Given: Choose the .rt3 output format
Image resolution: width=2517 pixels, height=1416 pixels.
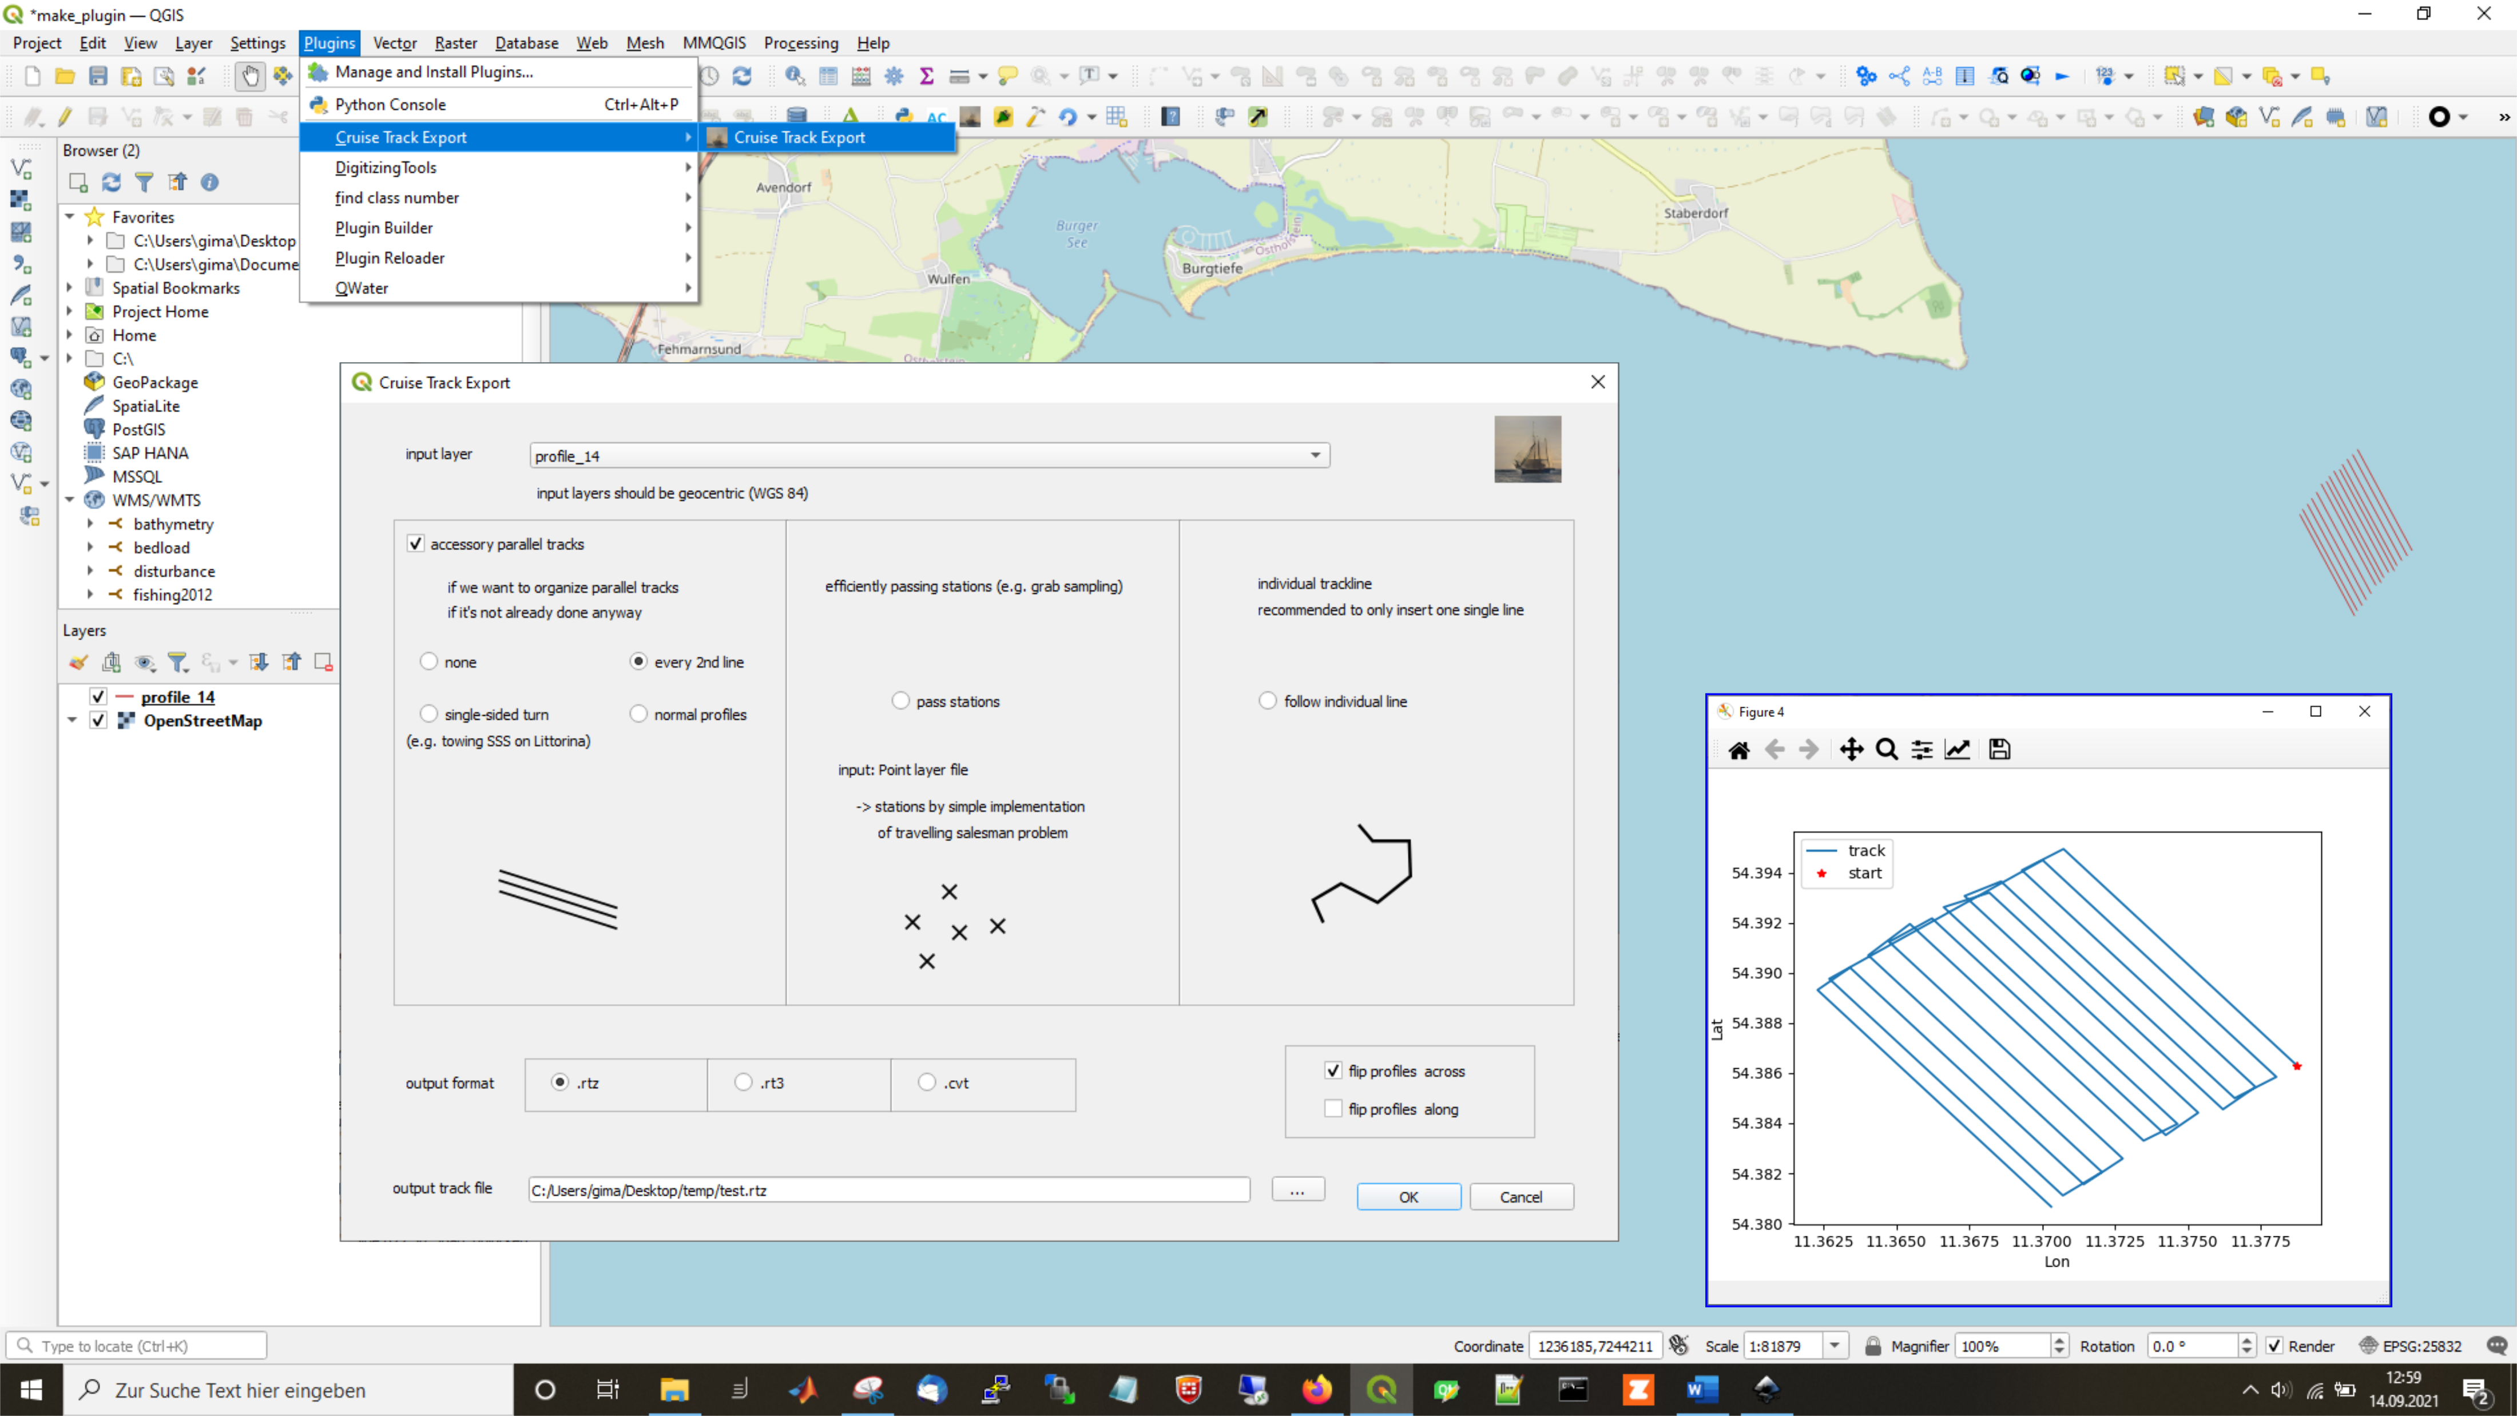Looking at the screenshot, I should [745, 1083].
